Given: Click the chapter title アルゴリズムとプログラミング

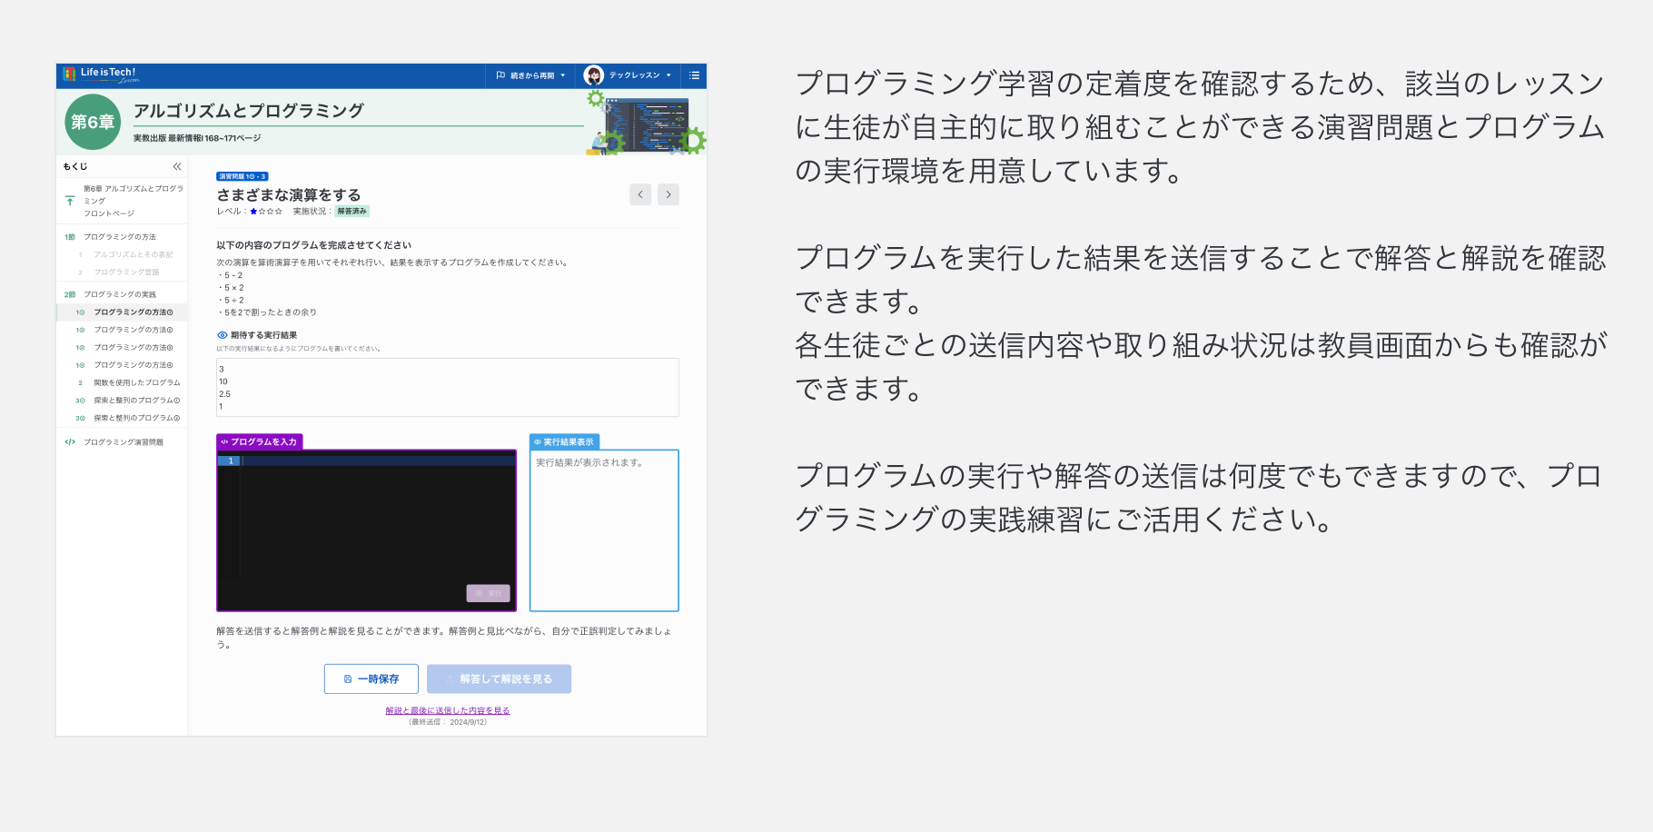Looking at the screenshot, I should [249, 111].
